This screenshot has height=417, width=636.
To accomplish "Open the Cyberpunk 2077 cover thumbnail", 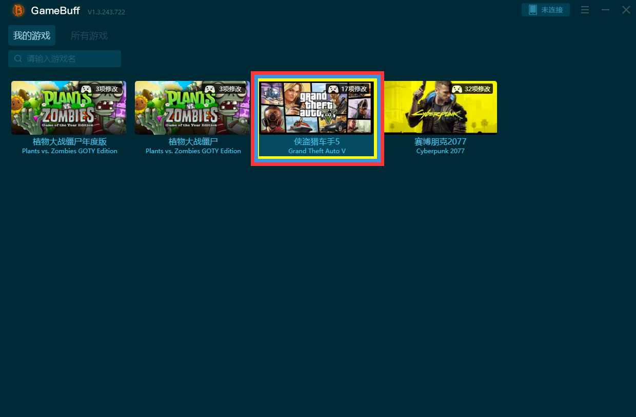I will (x=440, y=108).
